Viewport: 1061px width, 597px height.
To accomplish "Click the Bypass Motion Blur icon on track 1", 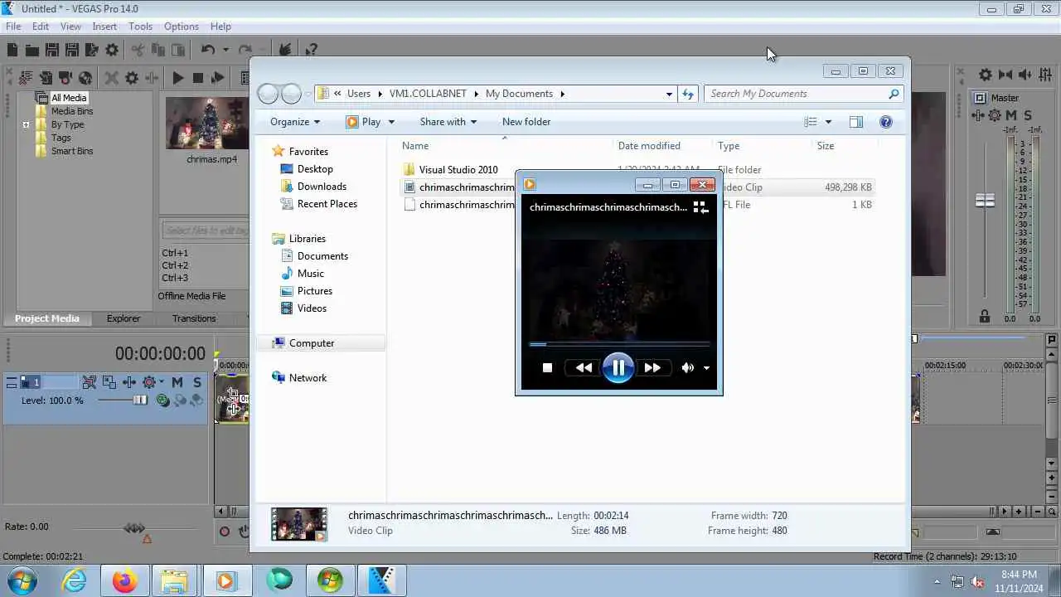I will point(90,382).
